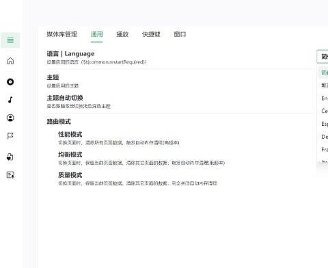Open the songs music-note icon
The height and width of the screenshot is (268, 328).
pos(10,100)
